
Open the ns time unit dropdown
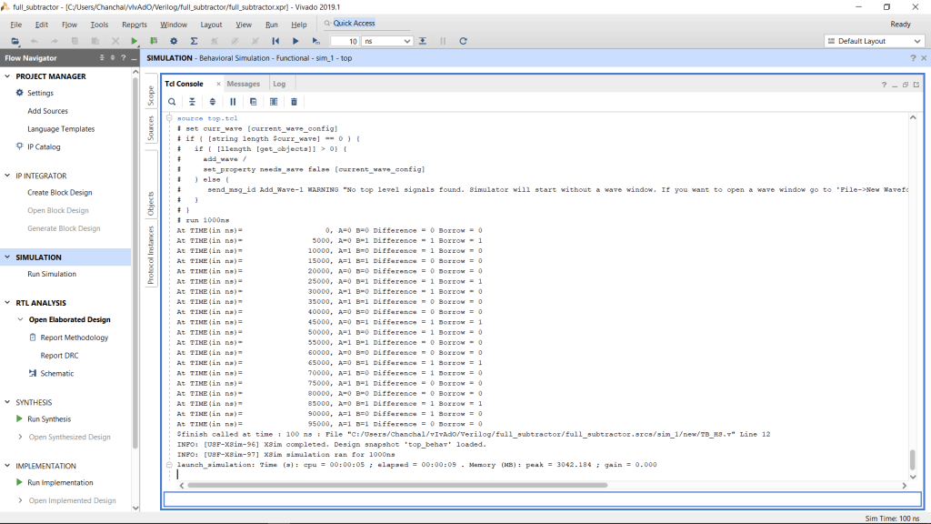[387, 41]
